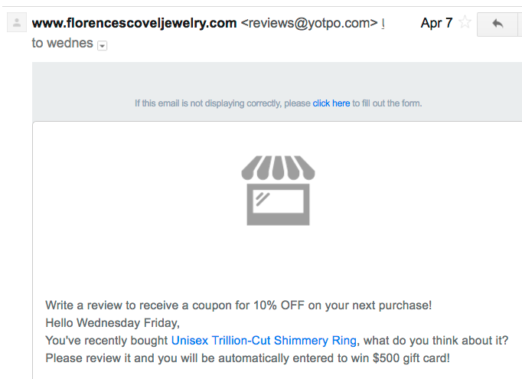Open the more options button beside Reply
The height and width of the screenshot is (379, 522).
click(x=520, y=24)
